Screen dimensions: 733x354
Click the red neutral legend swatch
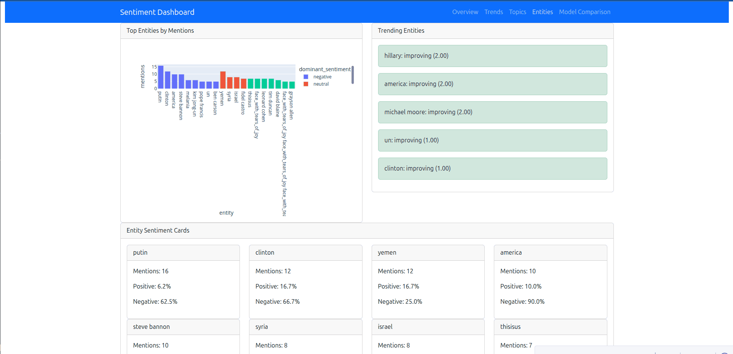click(x=305, y=84)
